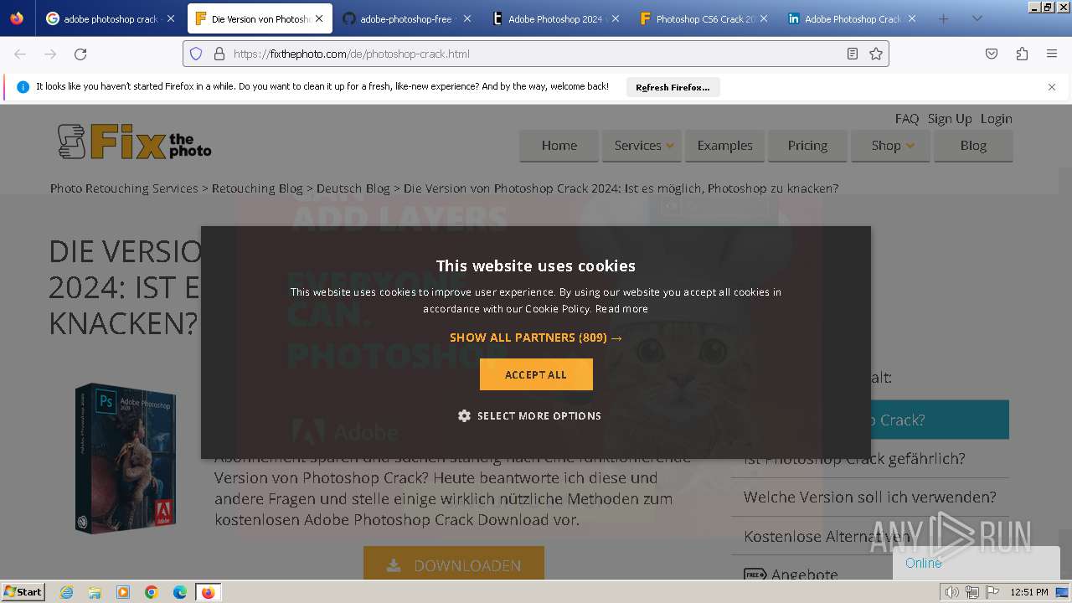Open the media player taskbar icon
The width and height of the screenshot is (1072, 603).
coord(123,592)
